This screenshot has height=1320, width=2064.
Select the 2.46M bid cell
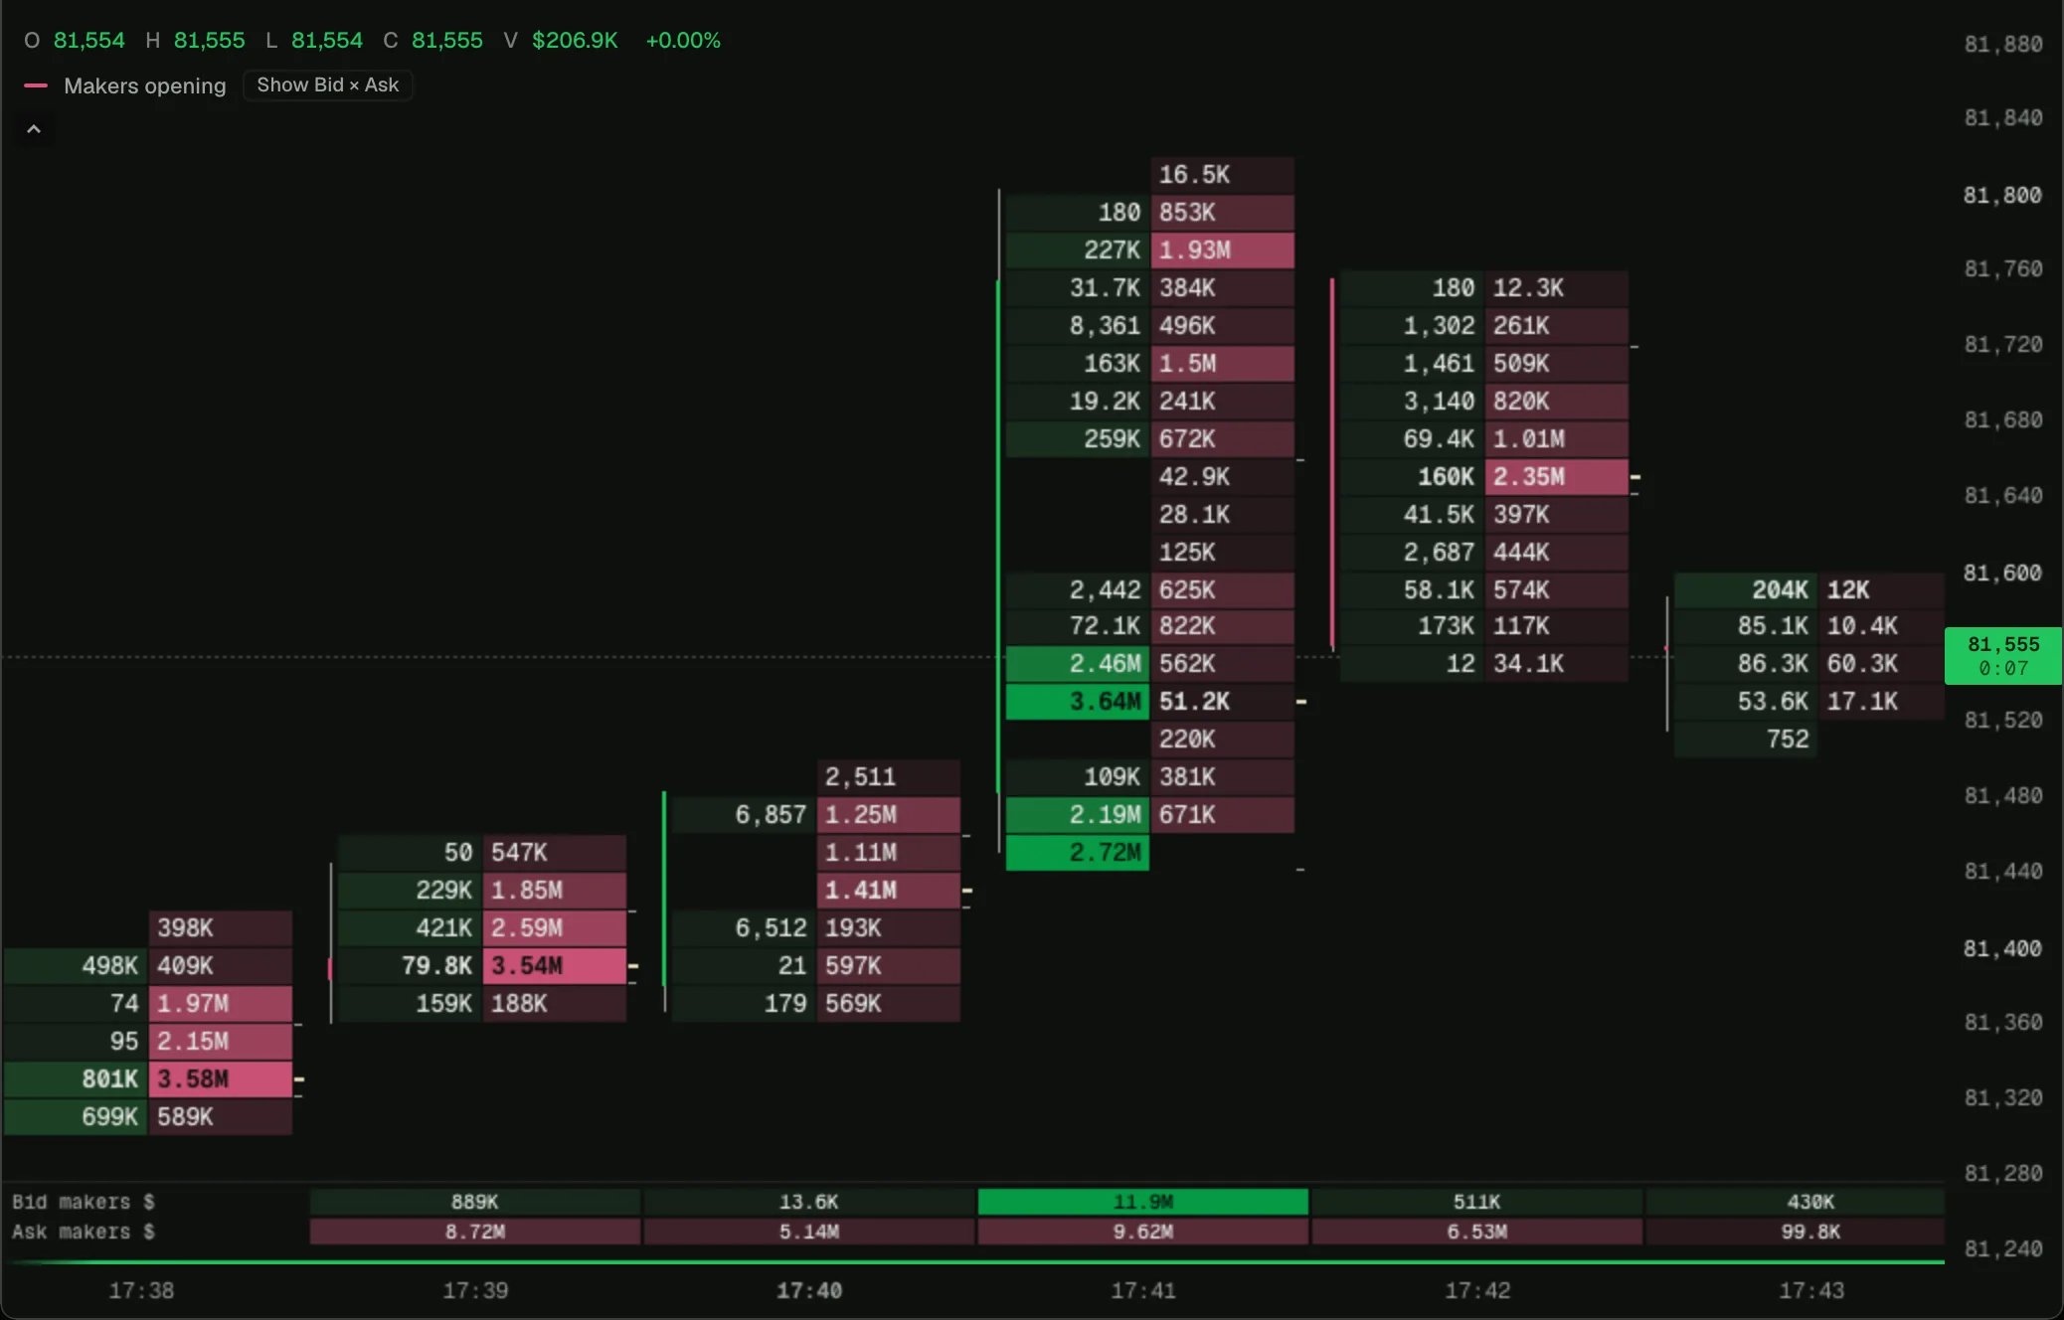coord(1078,664)
